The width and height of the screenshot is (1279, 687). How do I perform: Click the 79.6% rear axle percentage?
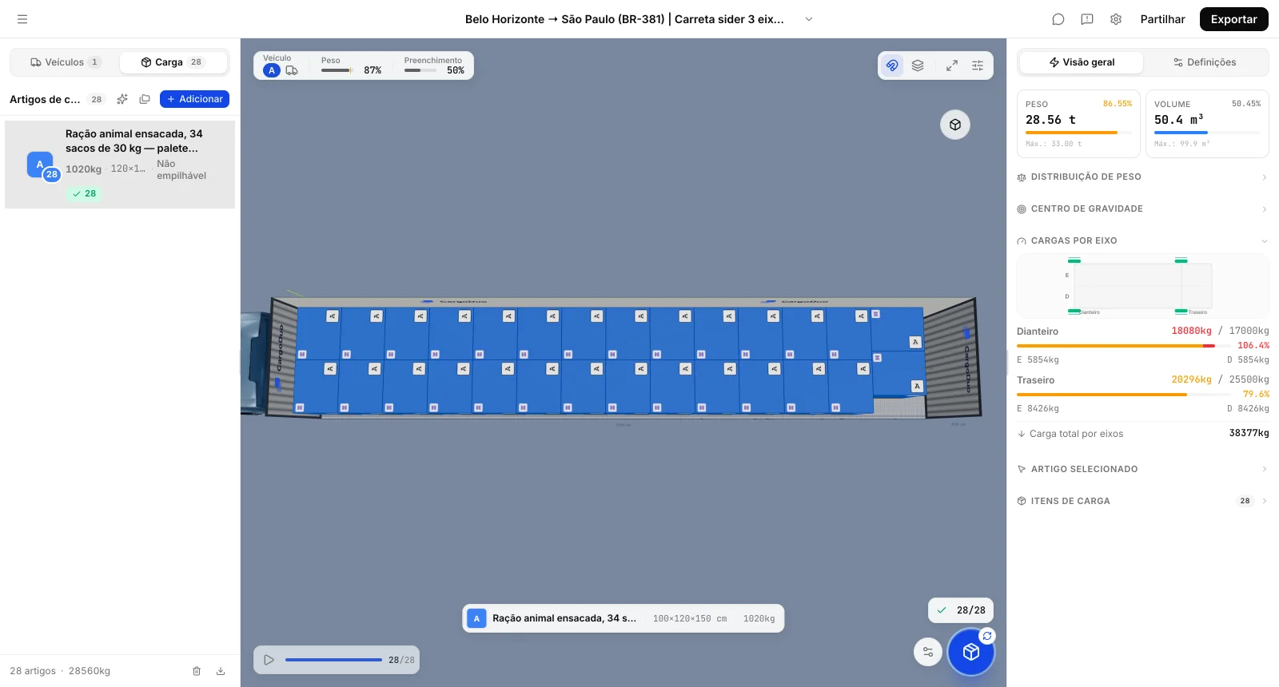click(1256, 394)
